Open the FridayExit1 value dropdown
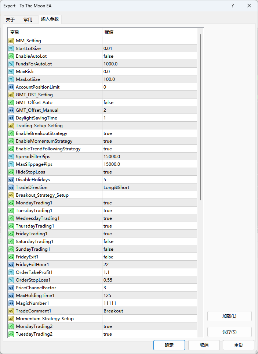Screen dimensions: 258x354 149,257
